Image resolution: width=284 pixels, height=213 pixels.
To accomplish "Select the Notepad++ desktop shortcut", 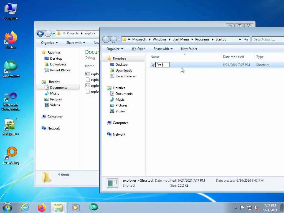I will pyautogui.click(x=11, y=127).
